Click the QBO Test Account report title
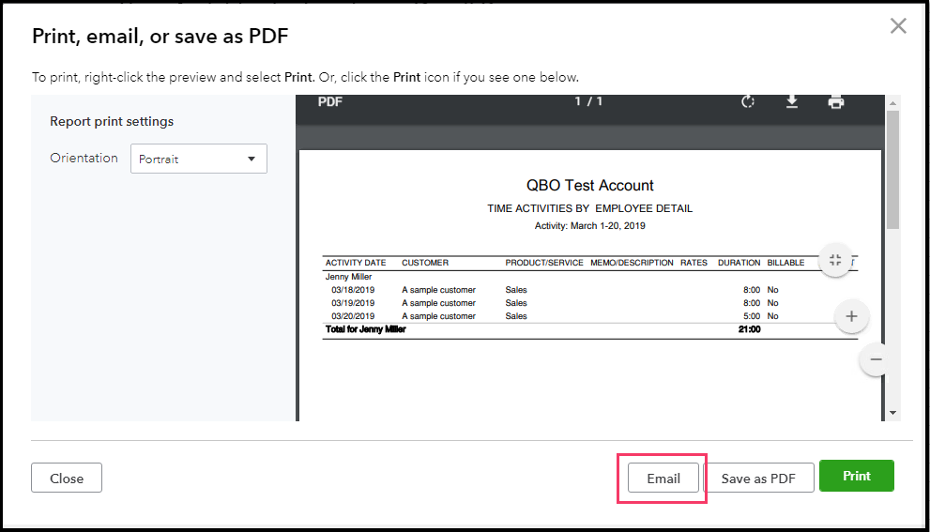The image size is (930, 532). point(590,186)
